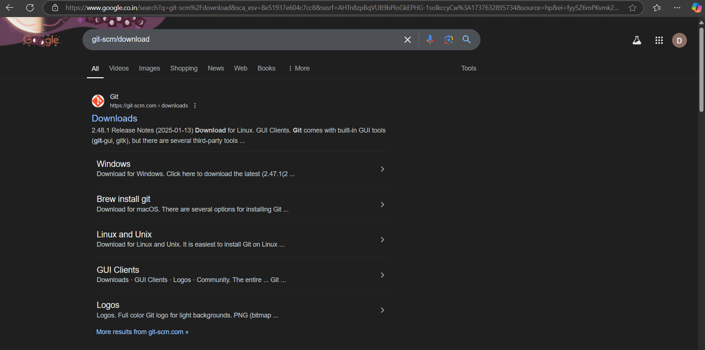The width and height of the screenshot is (705, 350).
Task: Open browser settings three-dot menu
Action: (677, 8)
